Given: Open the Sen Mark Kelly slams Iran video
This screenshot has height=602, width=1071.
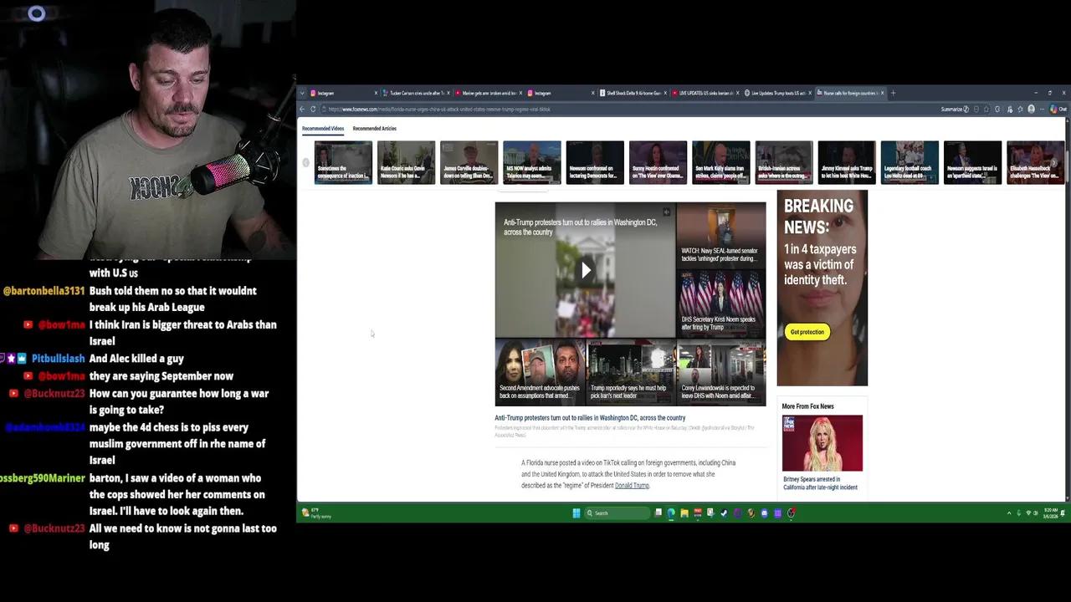Looking at the screenshot, I should coord(720,162).
